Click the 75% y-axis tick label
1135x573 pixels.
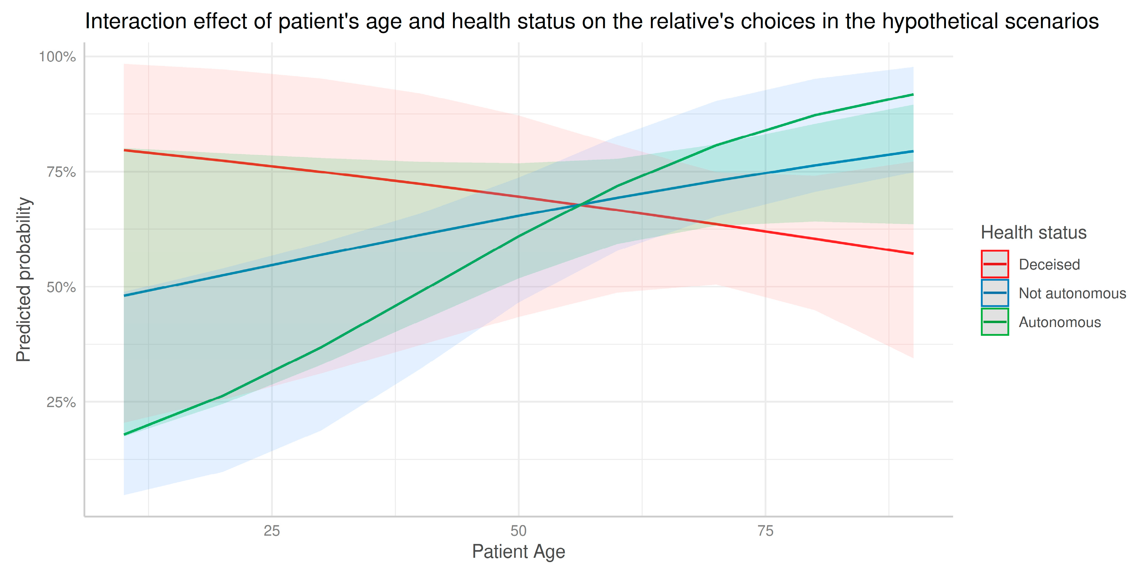click(x=61, y=172)
